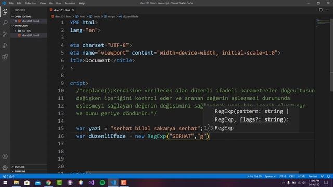Open the Go menu
The image size is (333, 187).
(x=51, y=3)
